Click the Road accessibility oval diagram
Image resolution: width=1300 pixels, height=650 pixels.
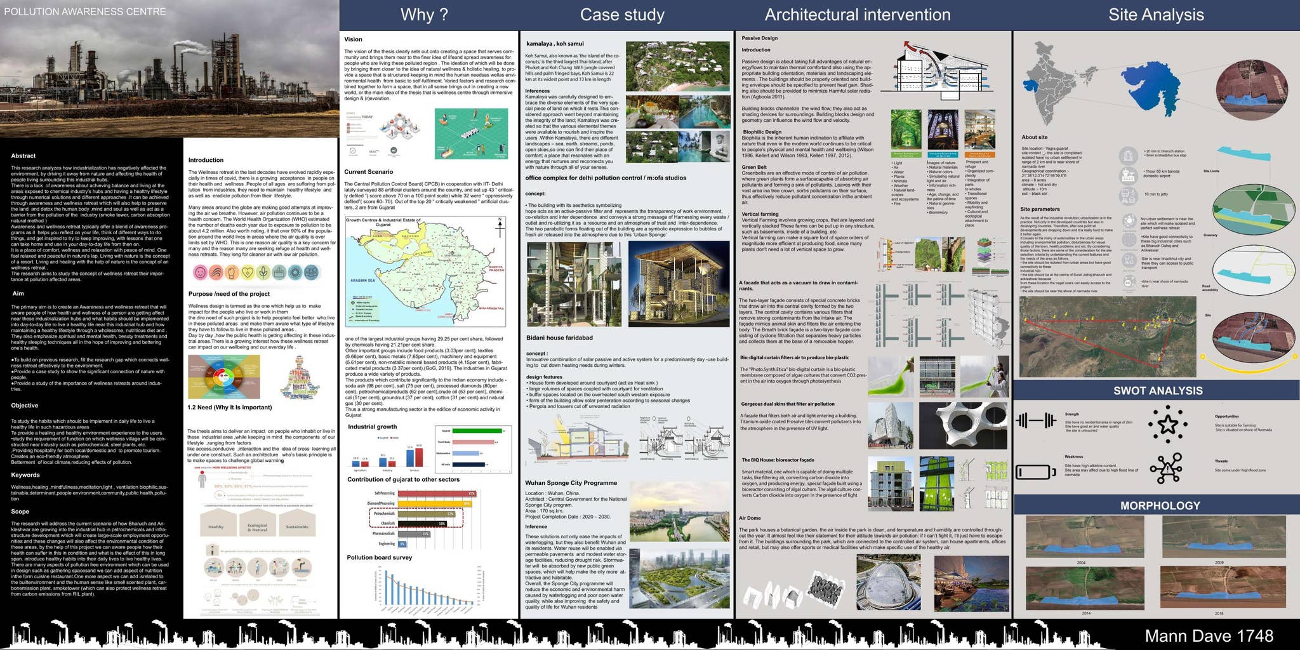coord(1253,271)
